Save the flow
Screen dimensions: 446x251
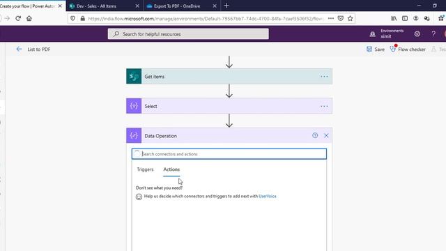(376, 50)
